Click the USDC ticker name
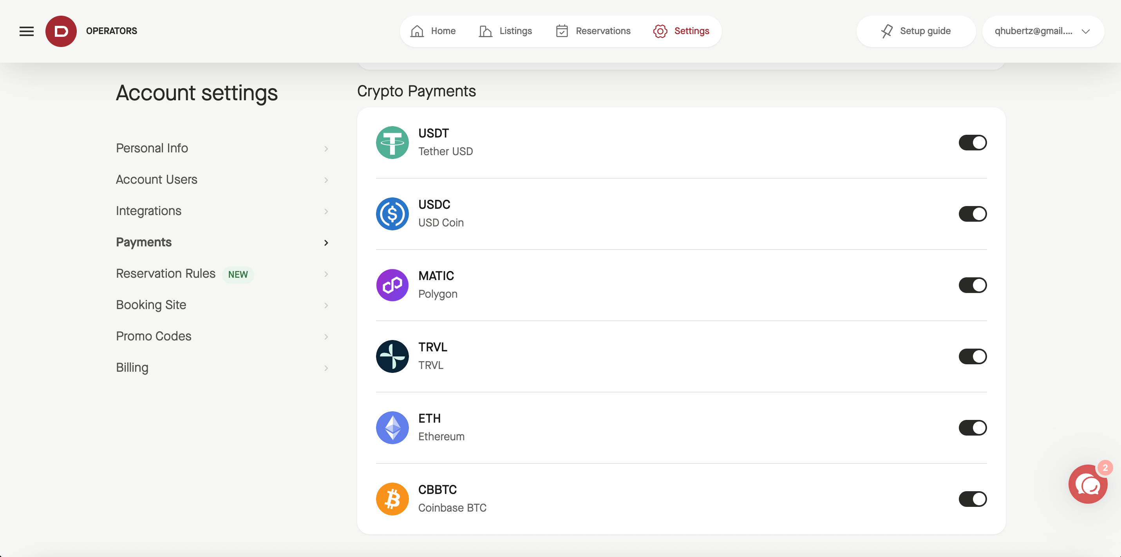Screen dimensions: 1121x557 pyautogui.click(x=434, y=204)
